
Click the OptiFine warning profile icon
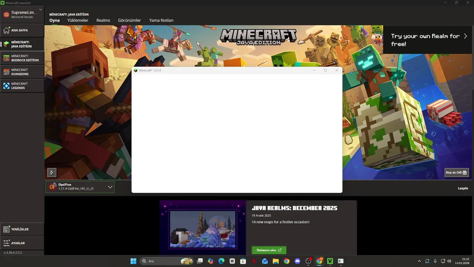(x=53, y=187)
